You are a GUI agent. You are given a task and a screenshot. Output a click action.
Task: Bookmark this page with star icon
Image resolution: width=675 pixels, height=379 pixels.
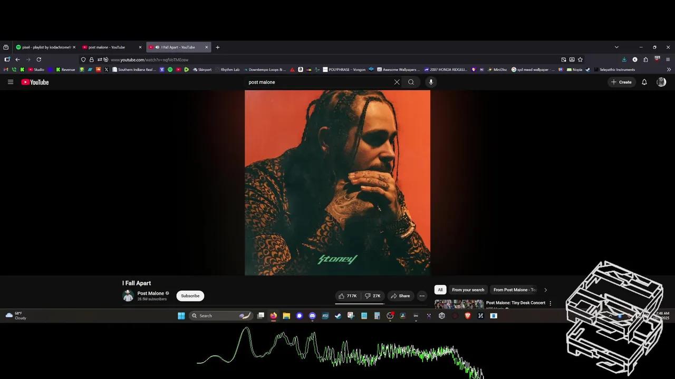pos(580,59)
